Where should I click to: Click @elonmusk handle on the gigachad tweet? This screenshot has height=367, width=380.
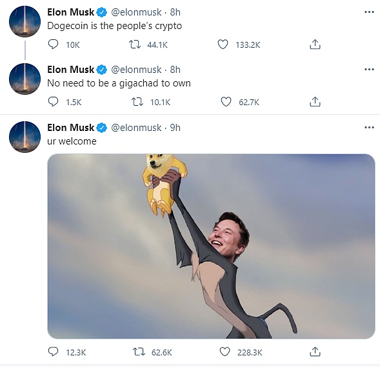(136, 70)
